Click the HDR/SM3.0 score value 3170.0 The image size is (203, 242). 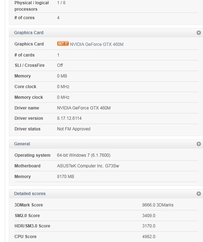click(149, 226)
